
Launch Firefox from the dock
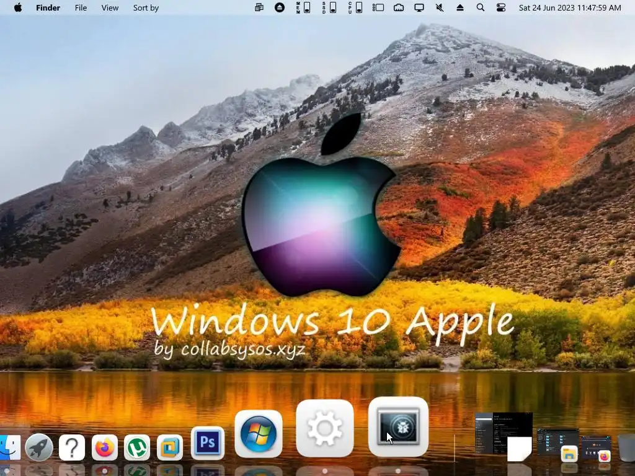tap(104, 447)
